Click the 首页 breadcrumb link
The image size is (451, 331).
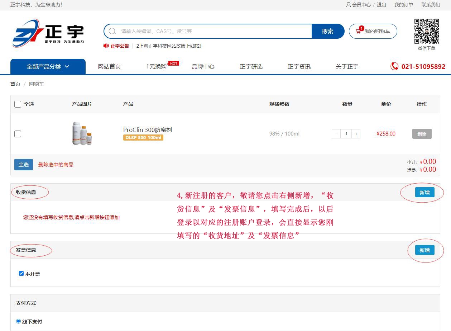[15, 84]
